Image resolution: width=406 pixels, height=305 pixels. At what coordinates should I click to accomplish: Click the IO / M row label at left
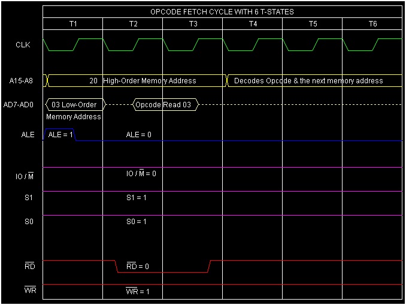25,176
